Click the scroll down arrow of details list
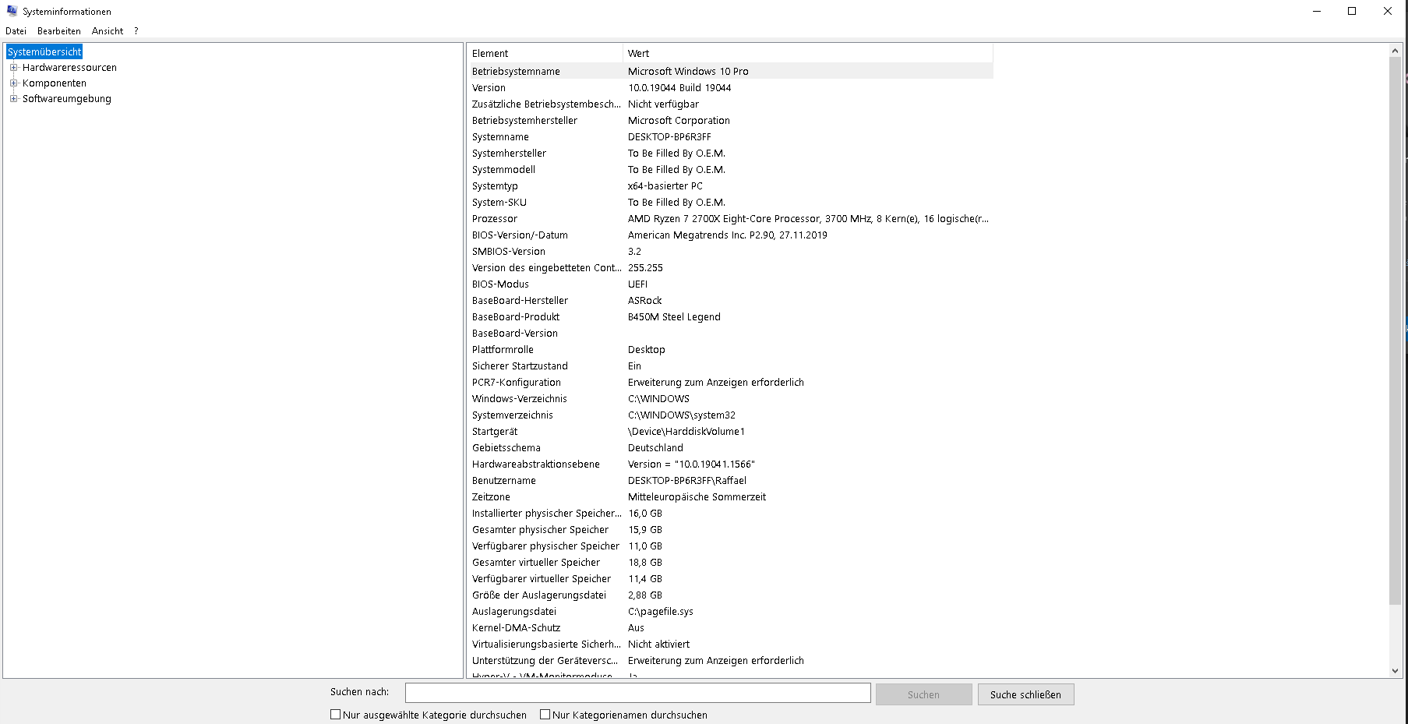The height and width of the screenshot is (724, 1408). [1395, 671]
